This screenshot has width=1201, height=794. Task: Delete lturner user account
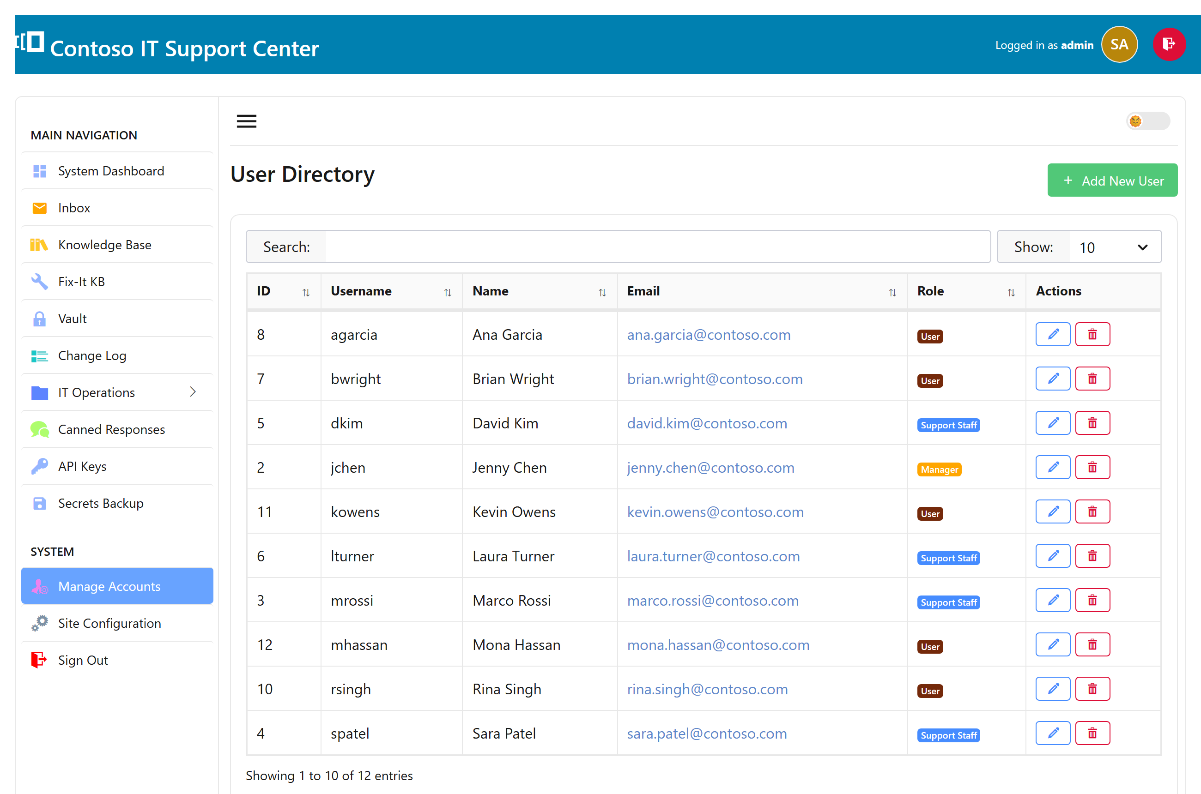point(1092,556)
